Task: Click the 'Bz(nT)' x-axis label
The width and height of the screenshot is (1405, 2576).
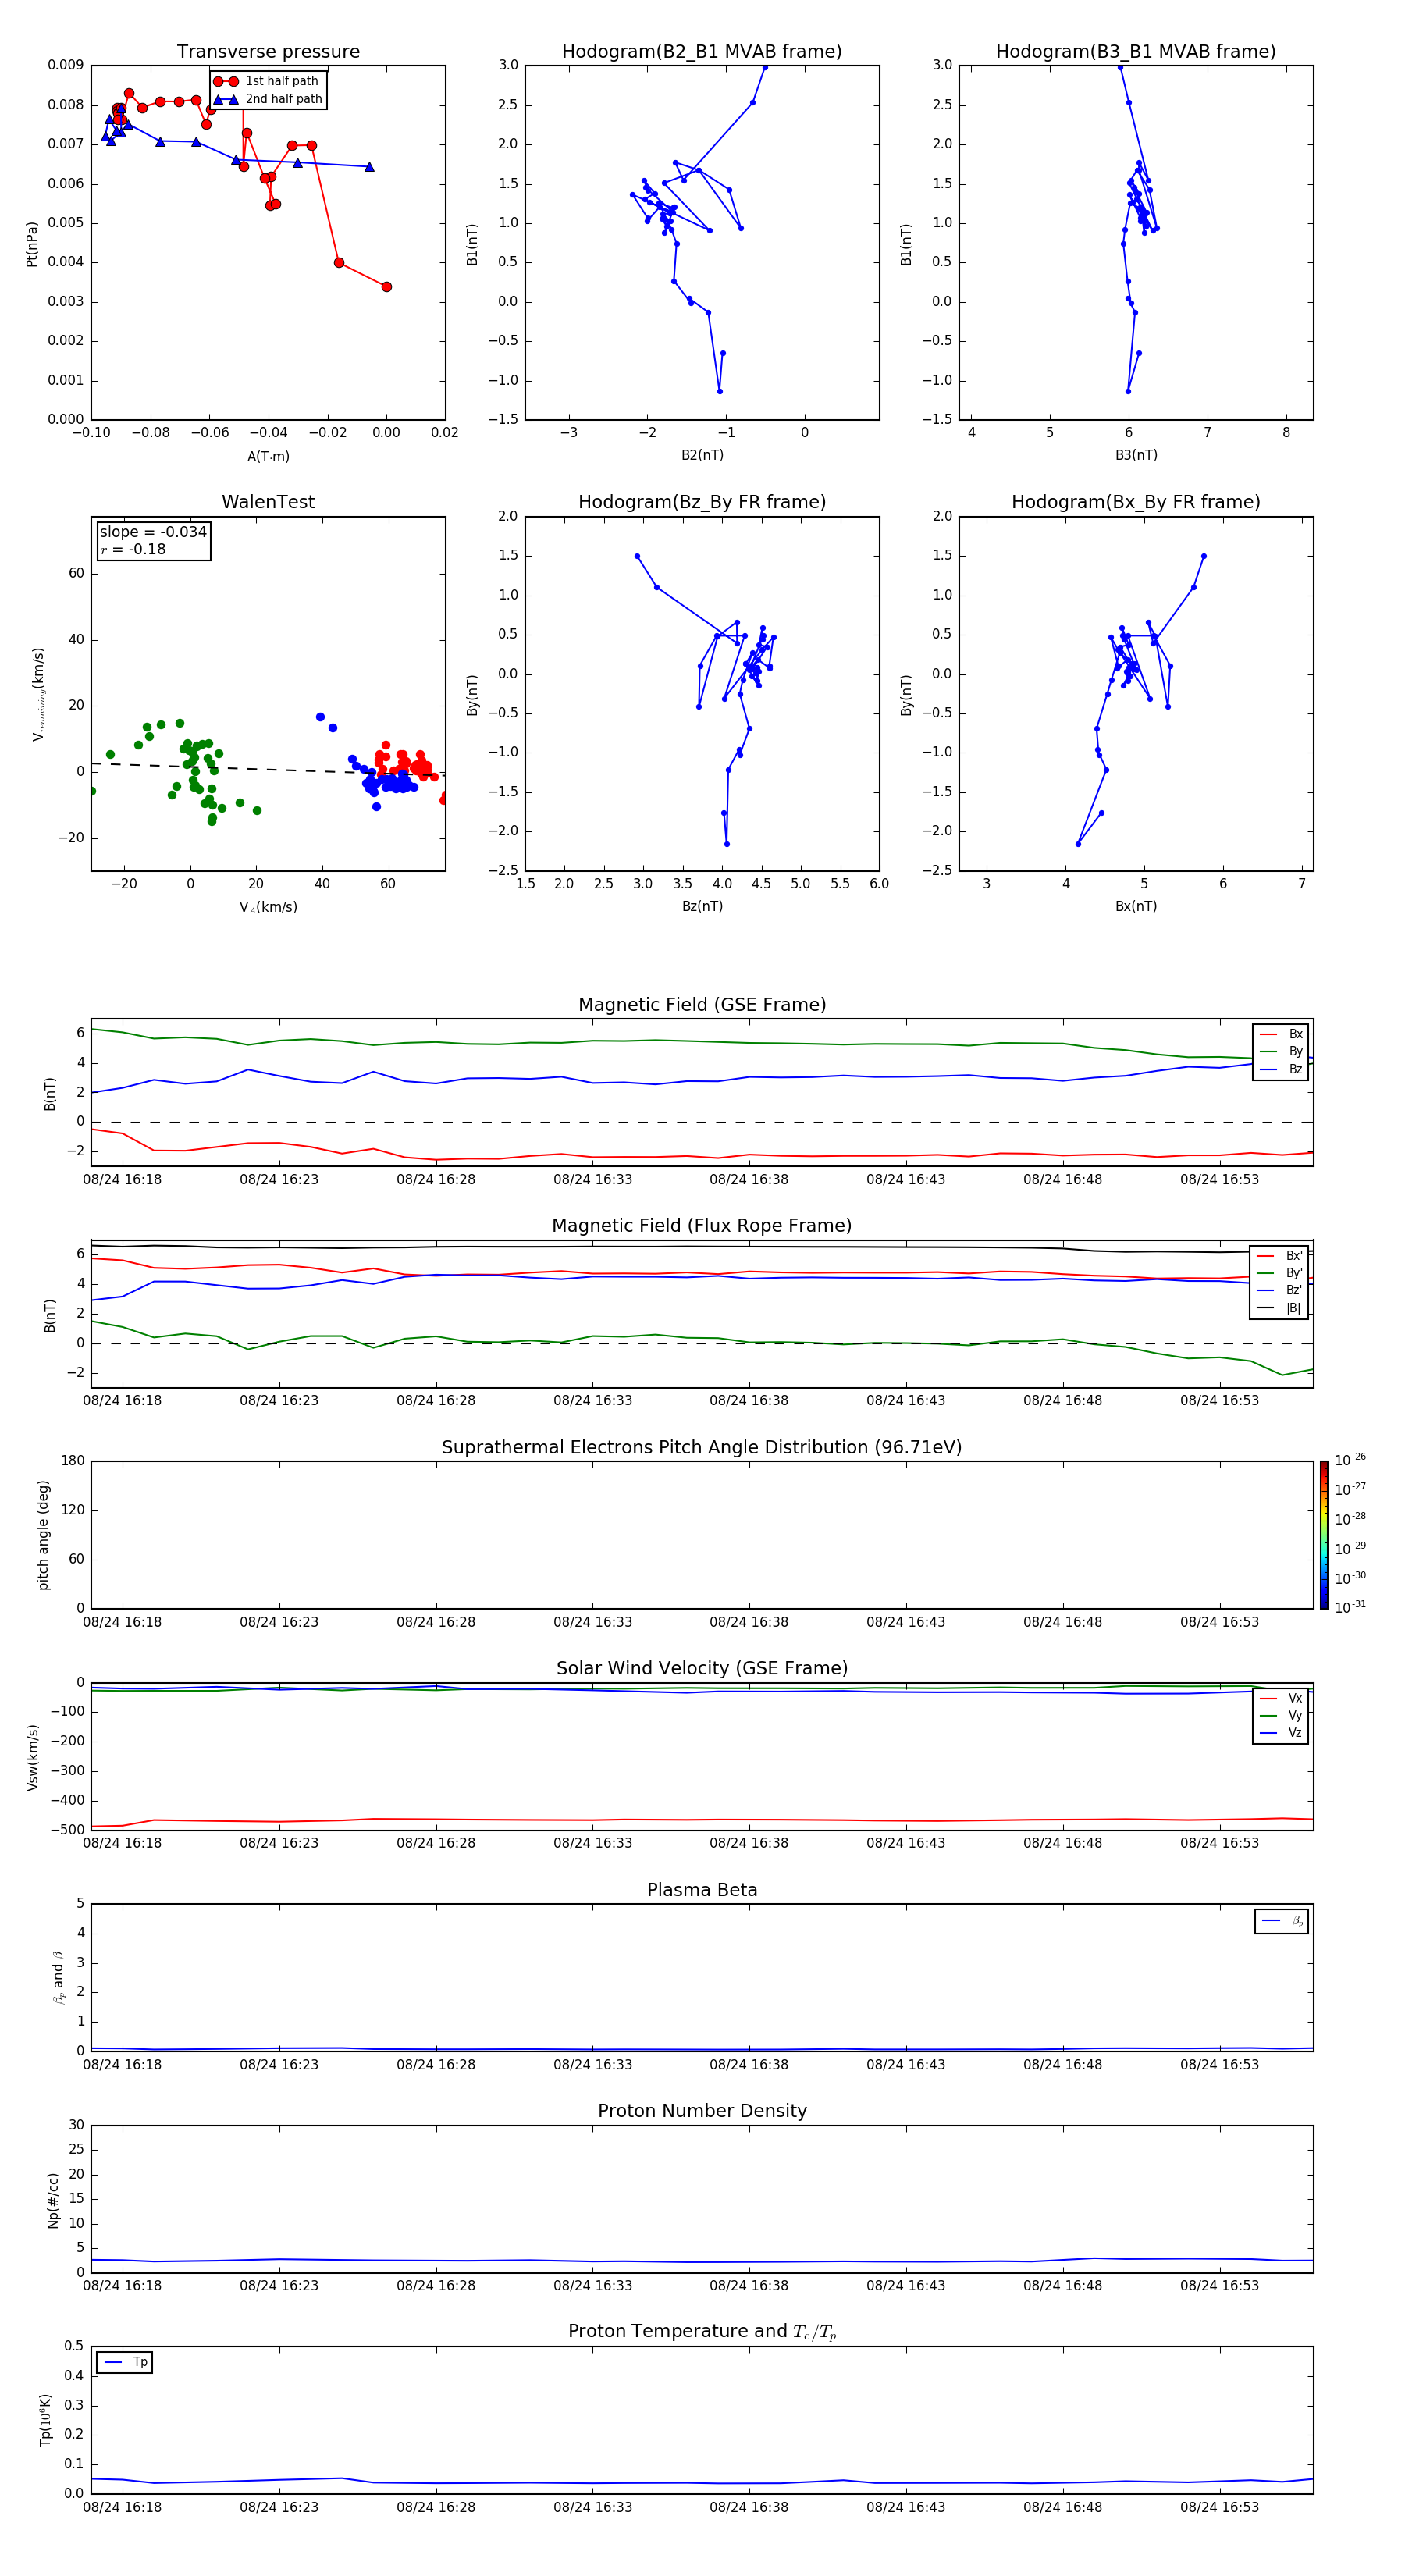Action: coord(702,906)
